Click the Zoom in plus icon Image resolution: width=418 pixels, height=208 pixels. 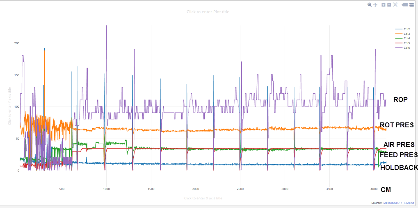coord(383,5)
